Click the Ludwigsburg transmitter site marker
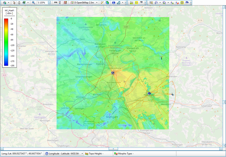 (x=113, y=73)
